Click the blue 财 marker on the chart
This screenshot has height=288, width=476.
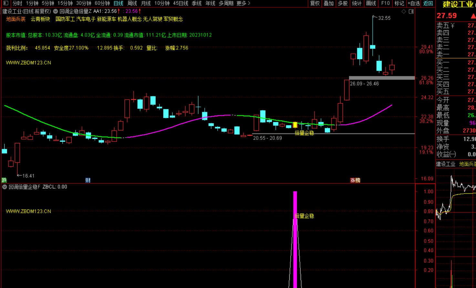[88, 180]
